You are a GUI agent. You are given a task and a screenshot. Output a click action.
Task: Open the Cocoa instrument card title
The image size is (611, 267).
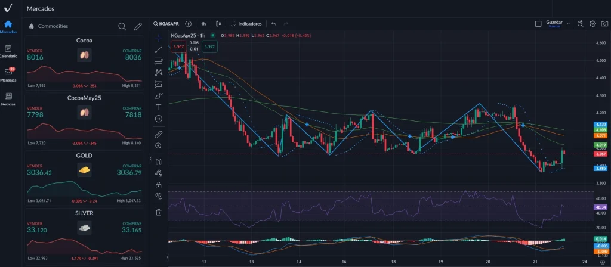pyautogui.click(x=84, y=40)
